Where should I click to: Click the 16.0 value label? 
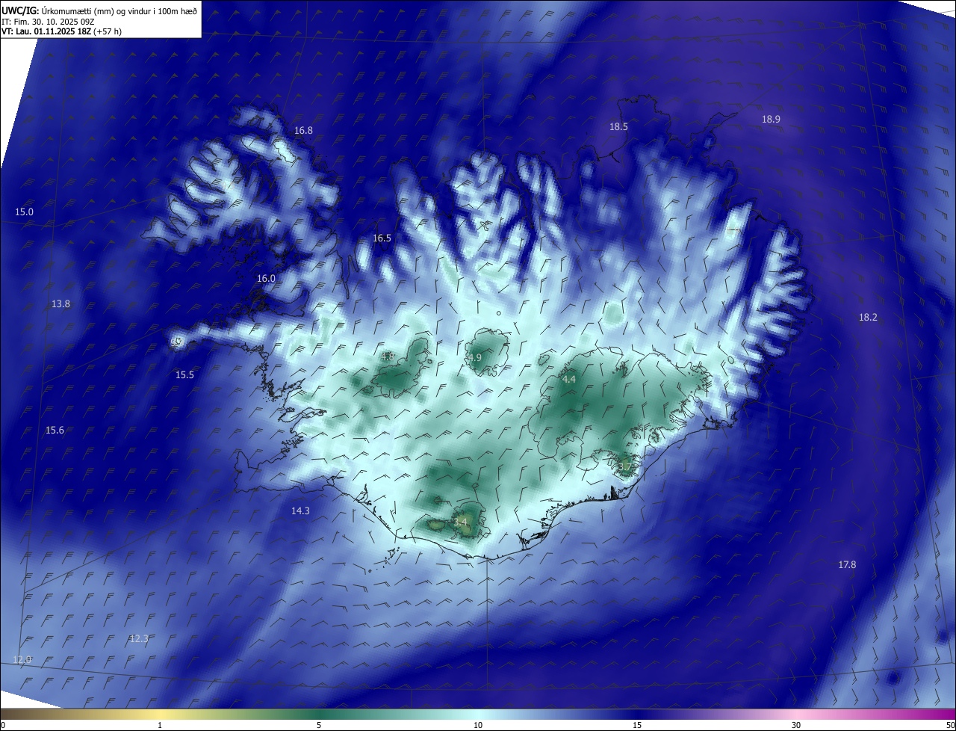pos(266,278)
